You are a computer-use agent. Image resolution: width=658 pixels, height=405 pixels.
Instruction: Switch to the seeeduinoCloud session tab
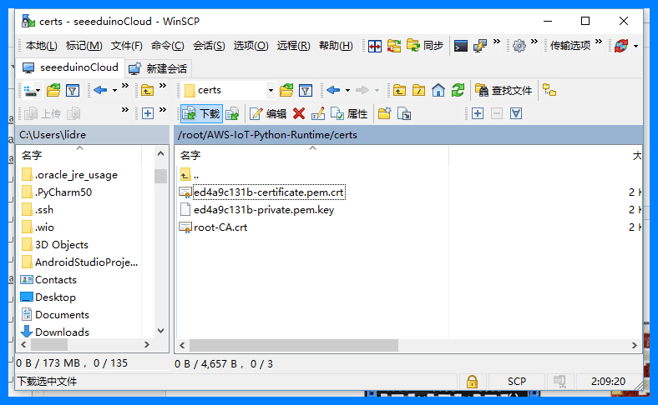(x=70, y=67)
